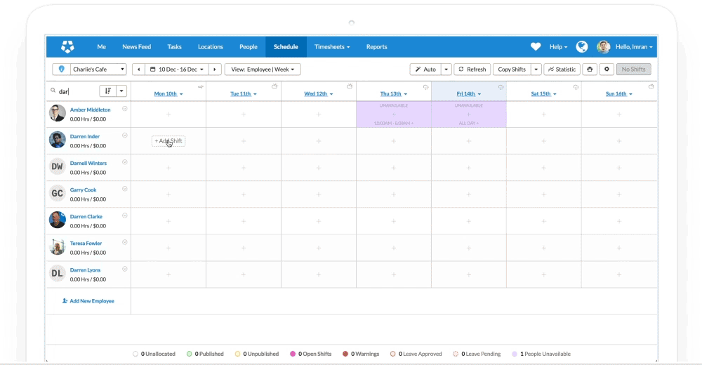The width and height of the screenshot is (702, 365).
Task: Open the 10 Dec - 16 Dec date picker
Action: [x=177, y=69]
